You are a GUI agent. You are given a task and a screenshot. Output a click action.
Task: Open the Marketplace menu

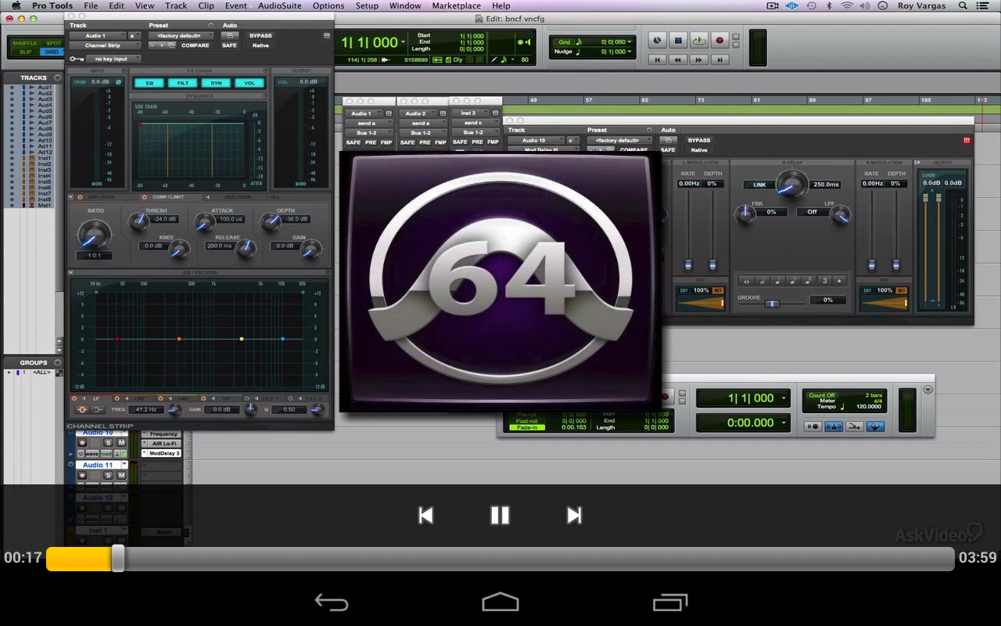tap(457, 5)
